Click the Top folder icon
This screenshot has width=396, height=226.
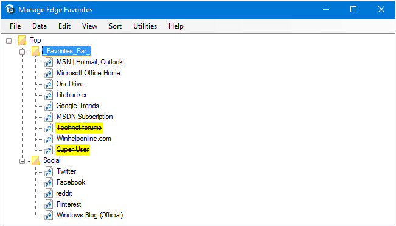pyautogui.click(x=23, y=40)
